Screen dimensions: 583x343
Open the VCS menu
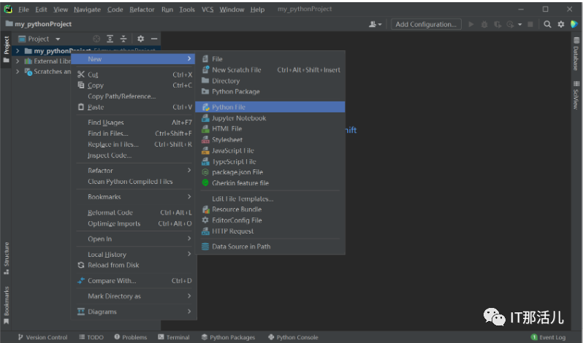[x=207, y=9]
